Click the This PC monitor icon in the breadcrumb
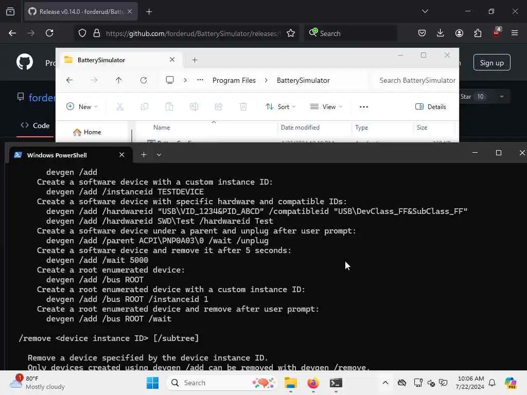 coord(170,80)
